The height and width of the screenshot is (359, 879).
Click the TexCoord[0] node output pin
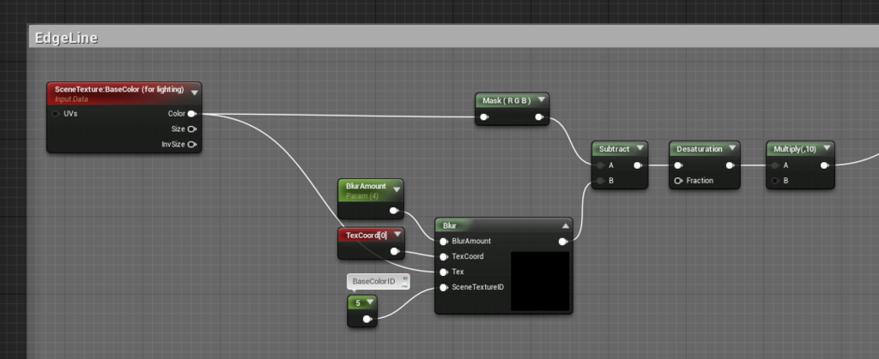coord(395,252)
